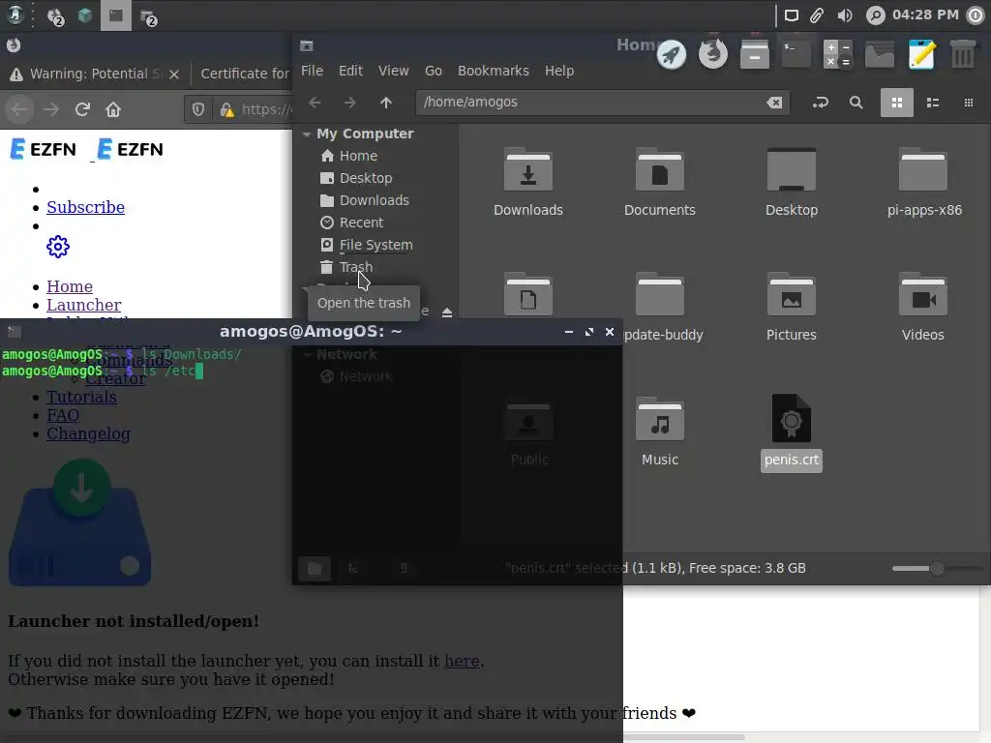Viewport: 991px width, 743px height.
Task: Click the paperclip clipboard tray icon
Action: [817, 15]
